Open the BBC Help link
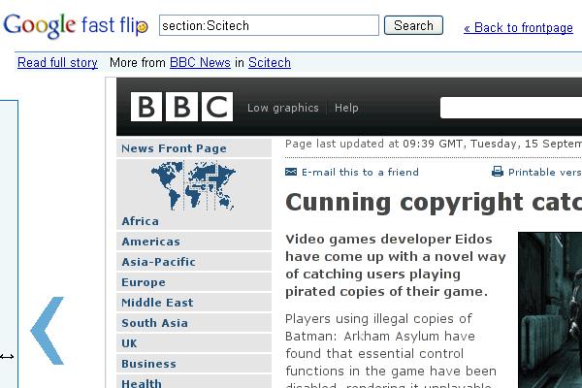Image resolution: width=582 pixels, height=388 pixels. coord(346,108)
